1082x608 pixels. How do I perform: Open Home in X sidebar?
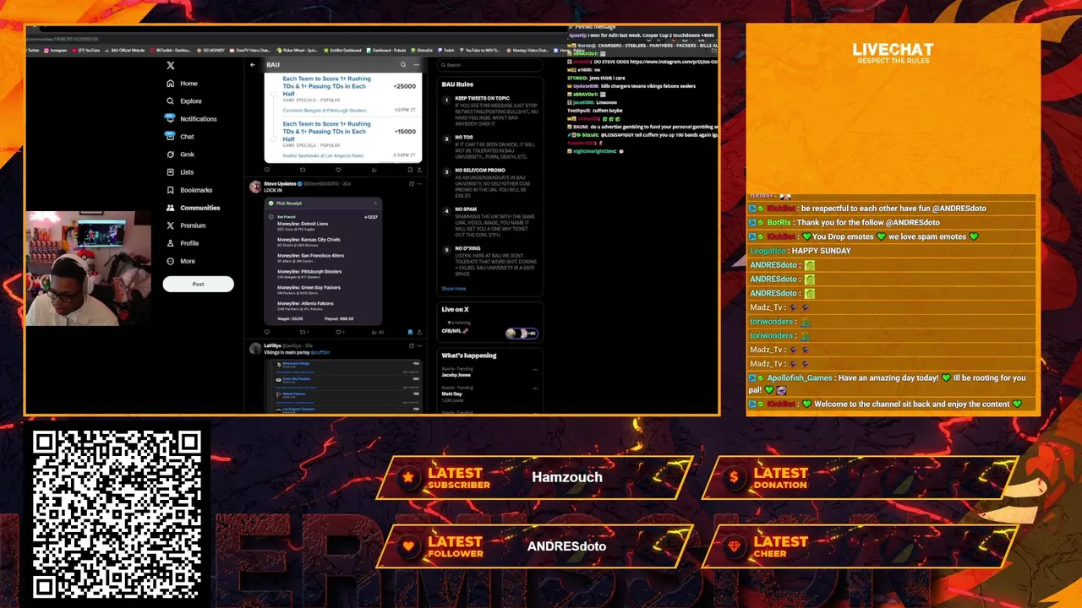pos(183,84)
